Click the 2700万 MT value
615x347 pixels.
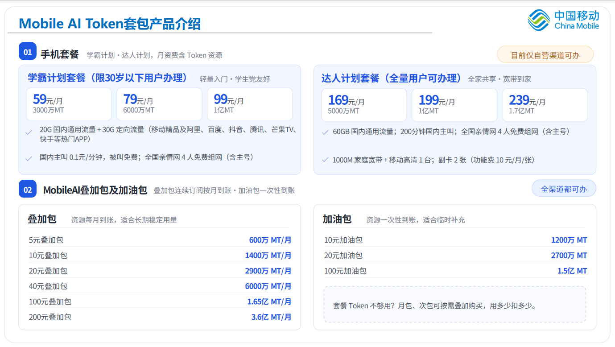point(569,256)
